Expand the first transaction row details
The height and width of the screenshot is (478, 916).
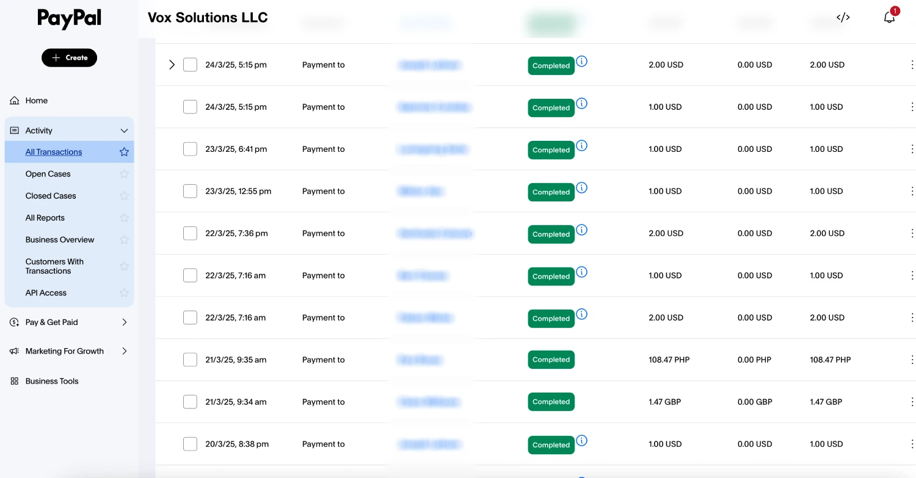(172, 64)
